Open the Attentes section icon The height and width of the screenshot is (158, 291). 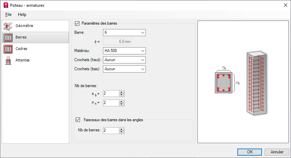pos(8,60)
